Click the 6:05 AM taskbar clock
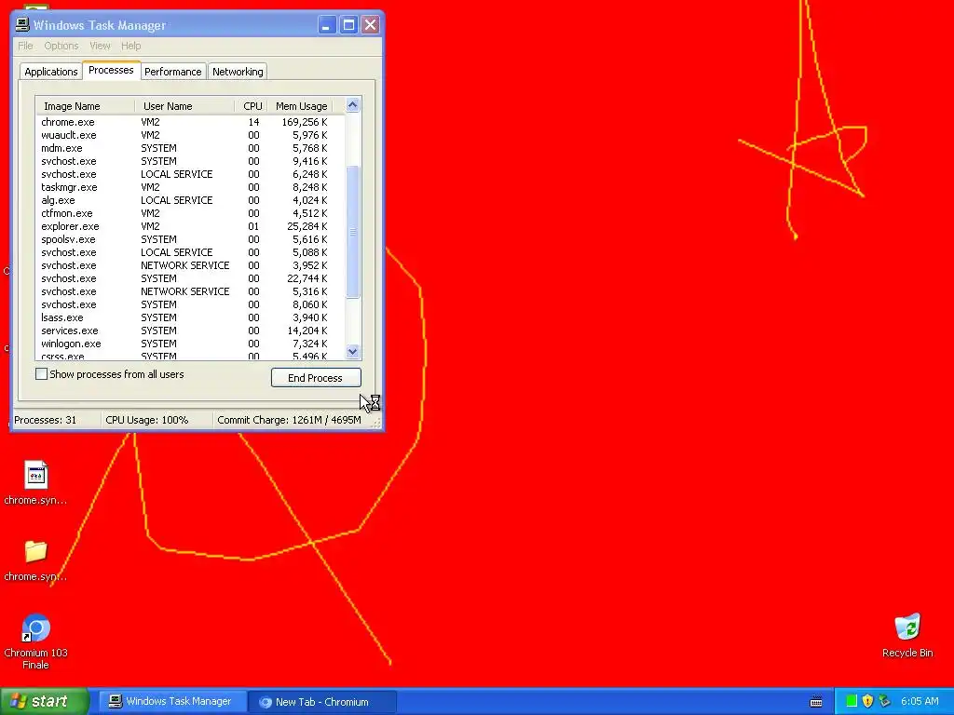 [920, 702]
